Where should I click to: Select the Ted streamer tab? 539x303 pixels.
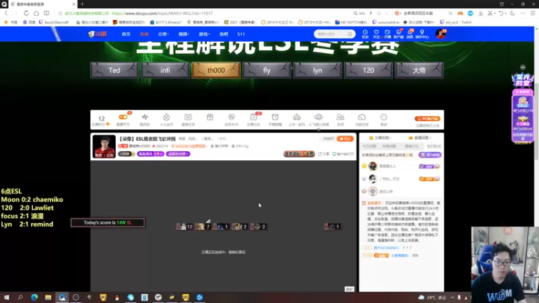(x=115, y=71)
